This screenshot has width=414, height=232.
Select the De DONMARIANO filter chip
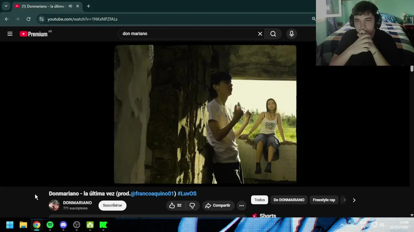[x=289, y=200]
